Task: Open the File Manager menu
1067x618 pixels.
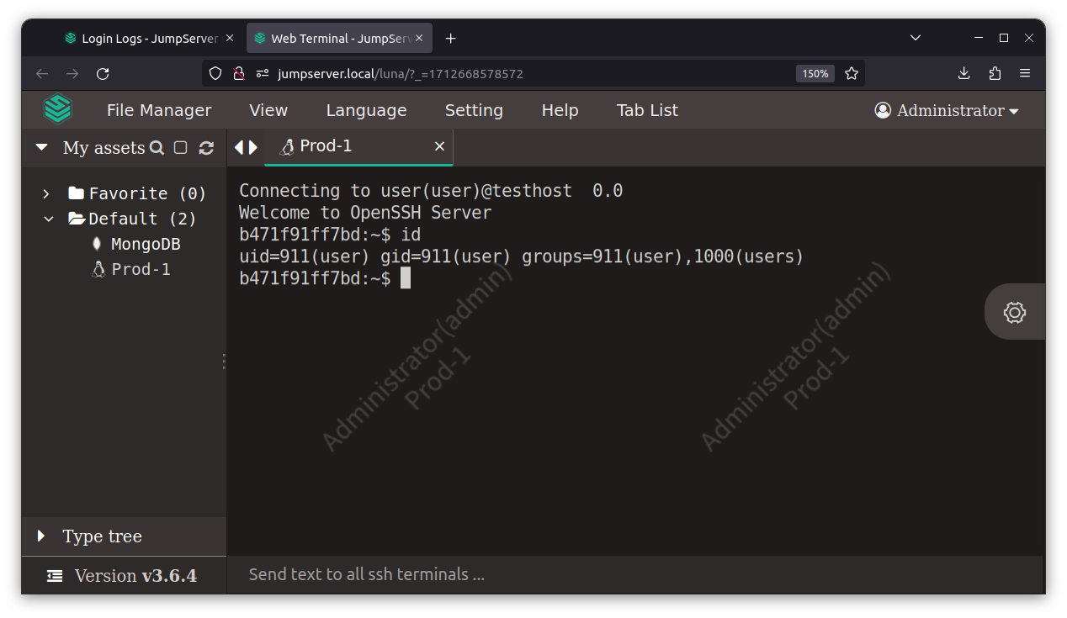Action: [x=159, y=111]
